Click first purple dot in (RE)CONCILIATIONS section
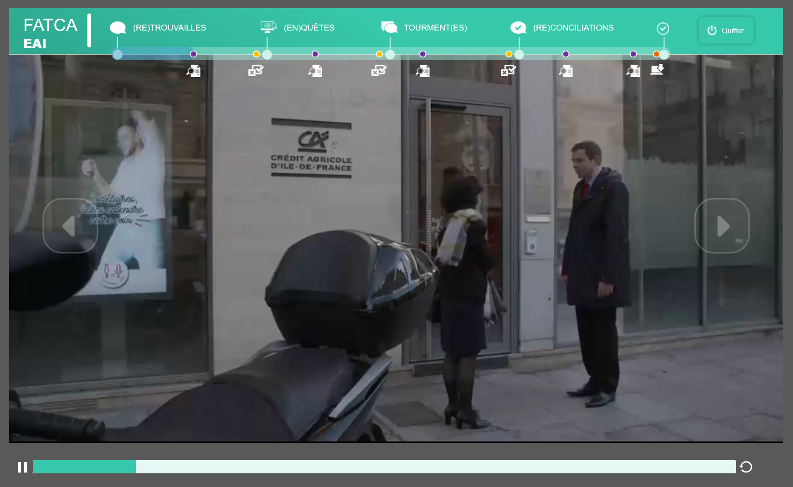 click(566, 54)
